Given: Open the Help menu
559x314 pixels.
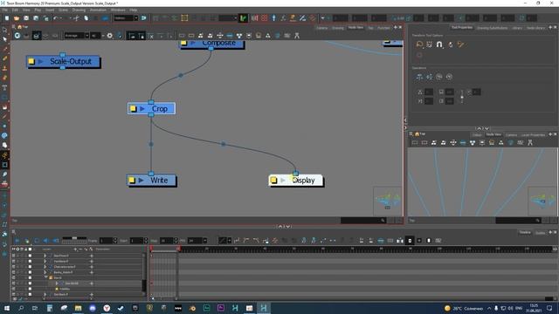Looking at the screenshot, I should point(134,10).
